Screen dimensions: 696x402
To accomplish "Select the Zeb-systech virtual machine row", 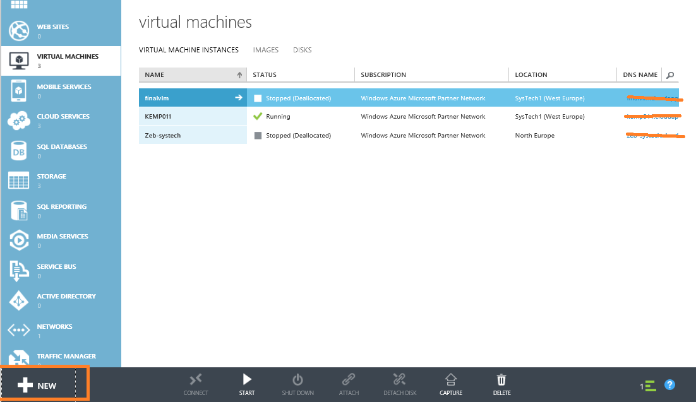I will click(x=409, y=135).
